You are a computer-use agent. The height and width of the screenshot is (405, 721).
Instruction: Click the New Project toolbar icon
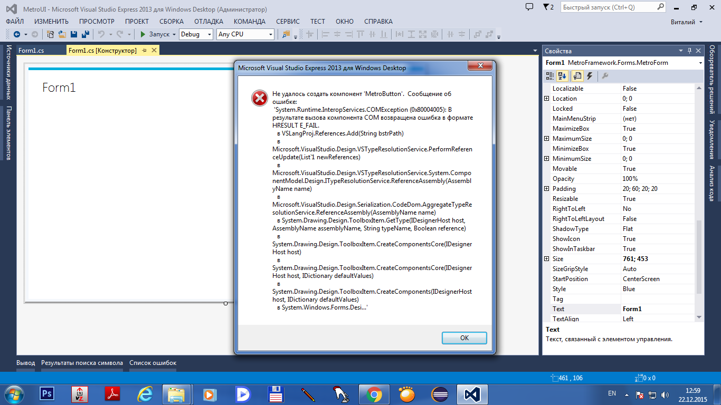click(x=51, y=34)
